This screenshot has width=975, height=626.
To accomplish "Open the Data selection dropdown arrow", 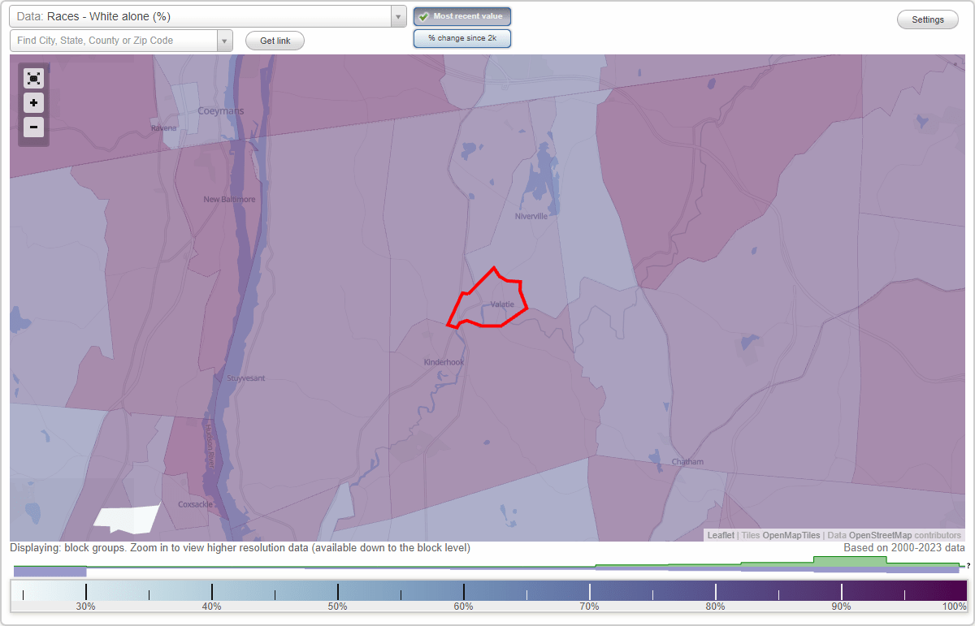I will coord(397,15).
